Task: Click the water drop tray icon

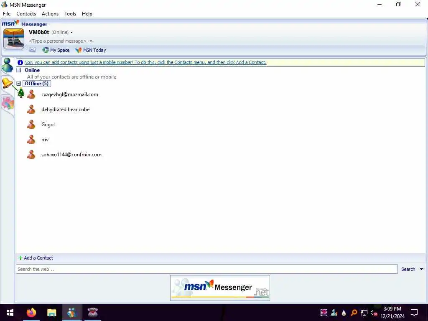Action: 344,313
